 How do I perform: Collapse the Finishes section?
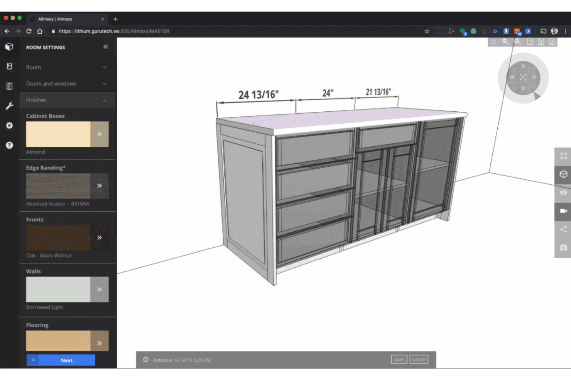(67, 100)
